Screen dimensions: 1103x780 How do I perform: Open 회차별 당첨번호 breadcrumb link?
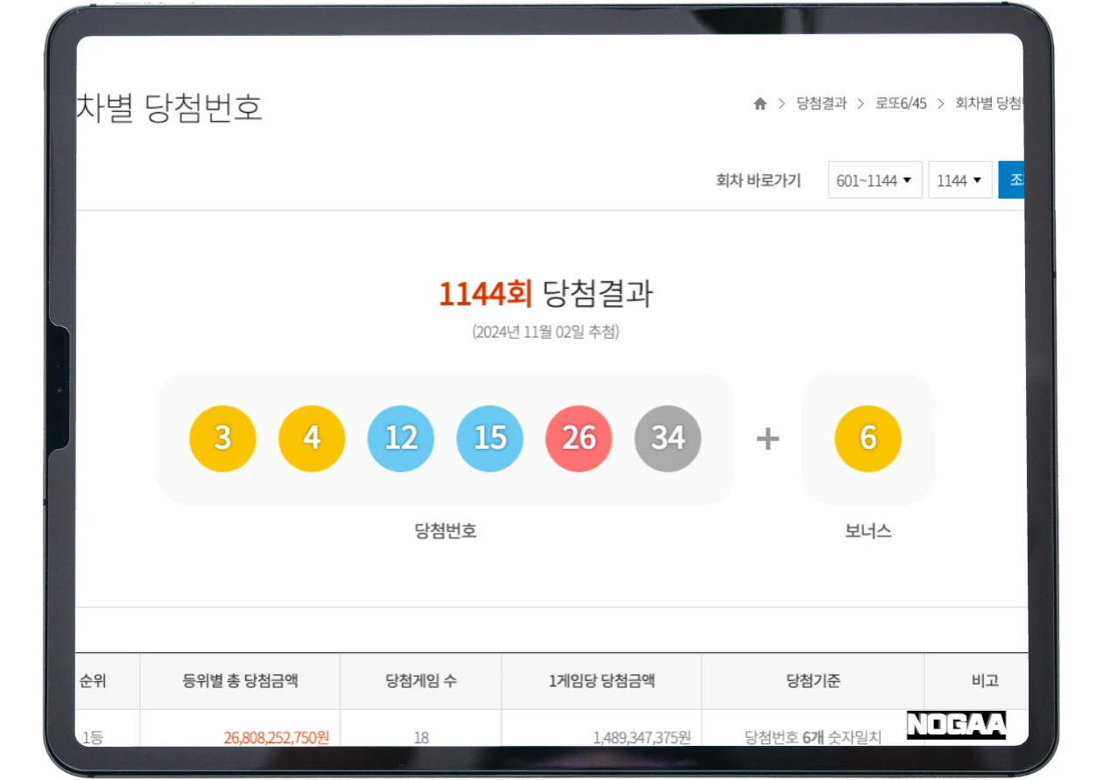[x=989, y=103]
